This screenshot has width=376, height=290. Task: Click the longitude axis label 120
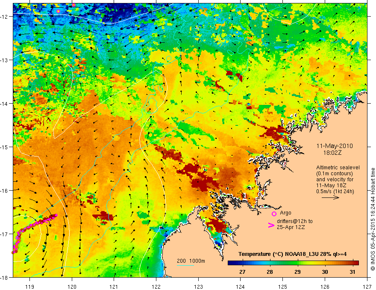72,287
